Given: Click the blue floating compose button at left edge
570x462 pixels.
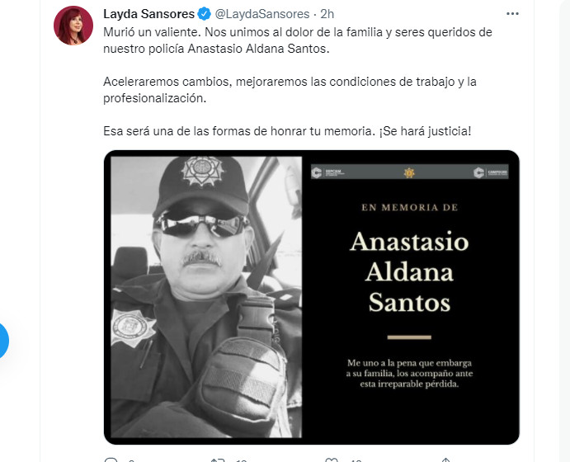Looking at the screenshot, I should tap(3, 341).
